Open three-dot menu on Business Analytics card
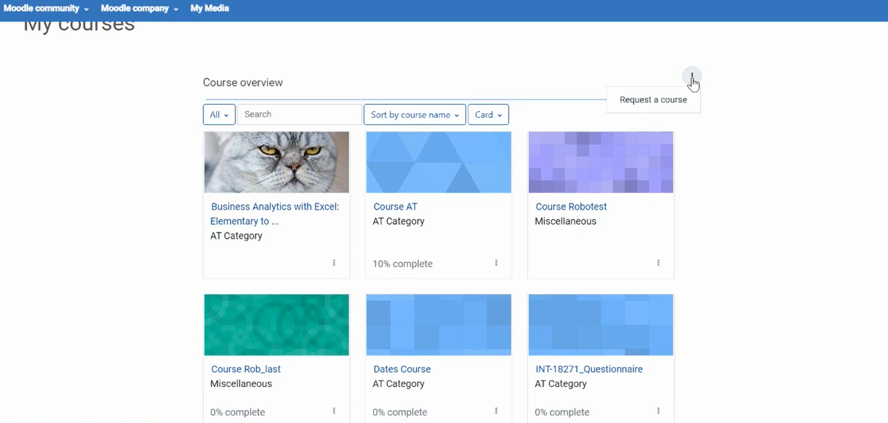888x423 pixels. pyautogui.click(x=334, y=263)
